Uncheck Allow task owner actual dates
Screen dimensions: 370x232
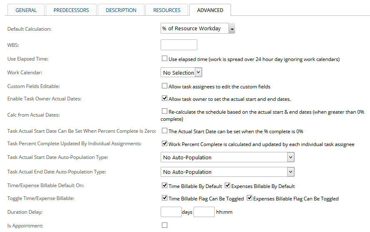[164, 98]
